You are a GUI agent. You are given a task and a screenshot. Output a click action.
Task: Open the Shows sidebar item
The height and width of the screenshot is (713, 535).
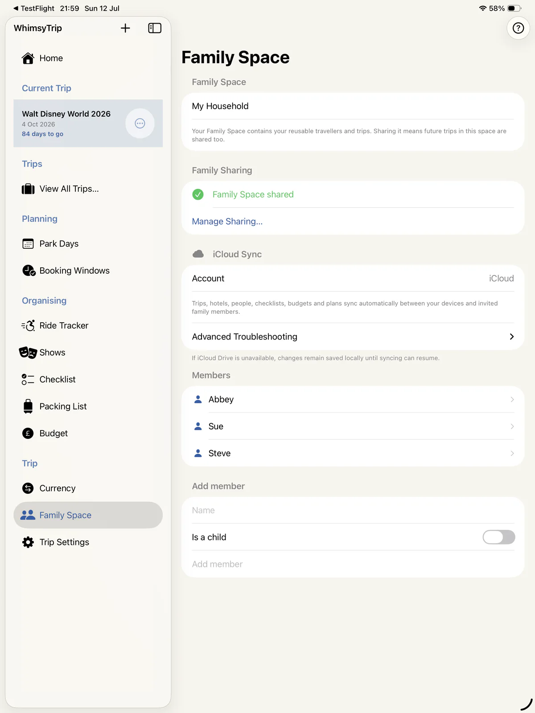(x=88, y=352)
